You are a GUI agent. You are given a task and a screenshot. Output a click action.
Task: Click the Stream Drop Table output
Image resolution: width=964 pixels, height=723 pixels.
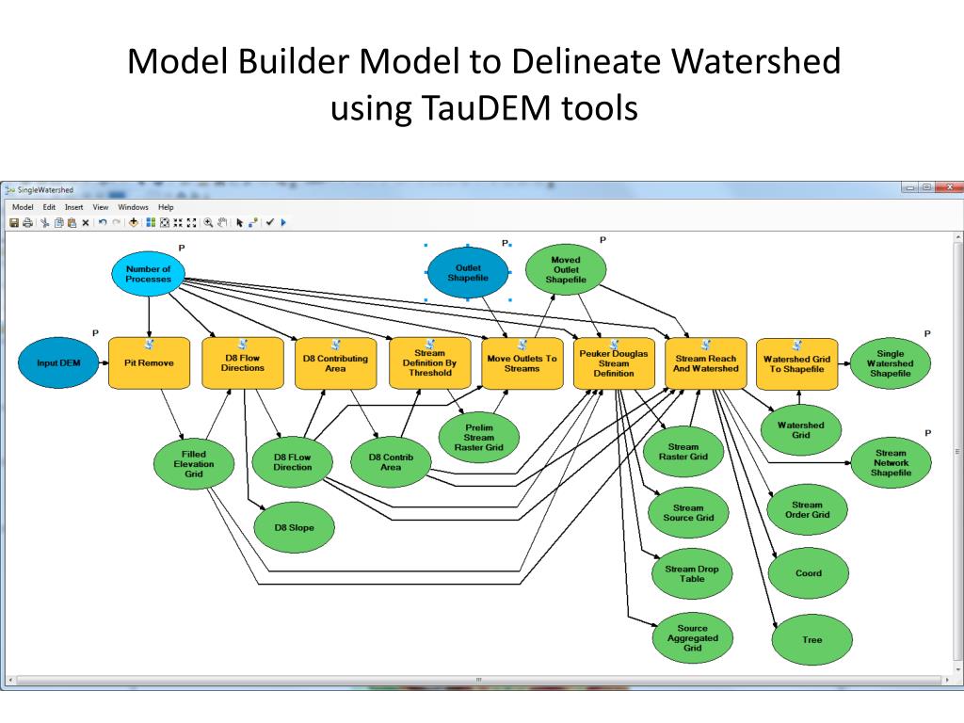pyautogui.click(x=692, y=573)
